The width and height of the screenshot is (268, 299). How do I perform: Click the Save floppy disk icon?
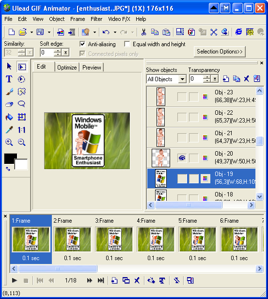[40, 32]
